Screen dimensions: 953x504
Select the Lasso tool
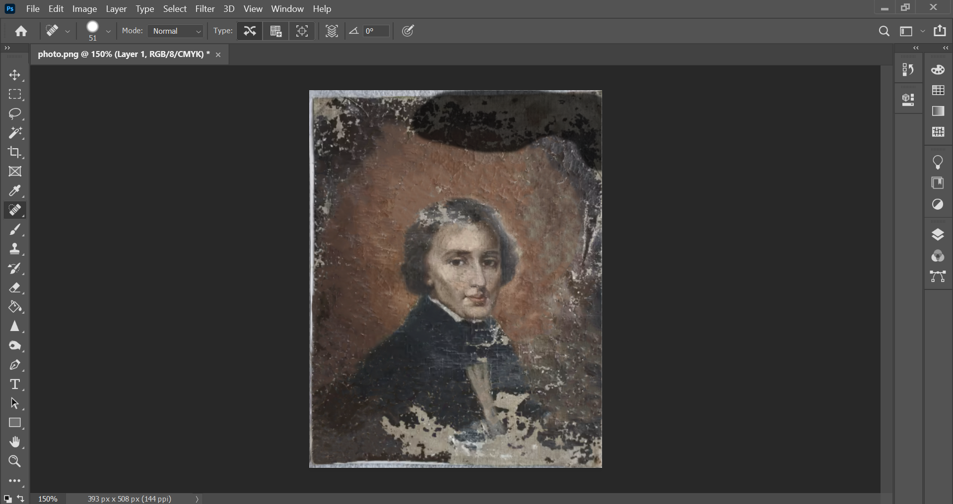pos(15,113)
